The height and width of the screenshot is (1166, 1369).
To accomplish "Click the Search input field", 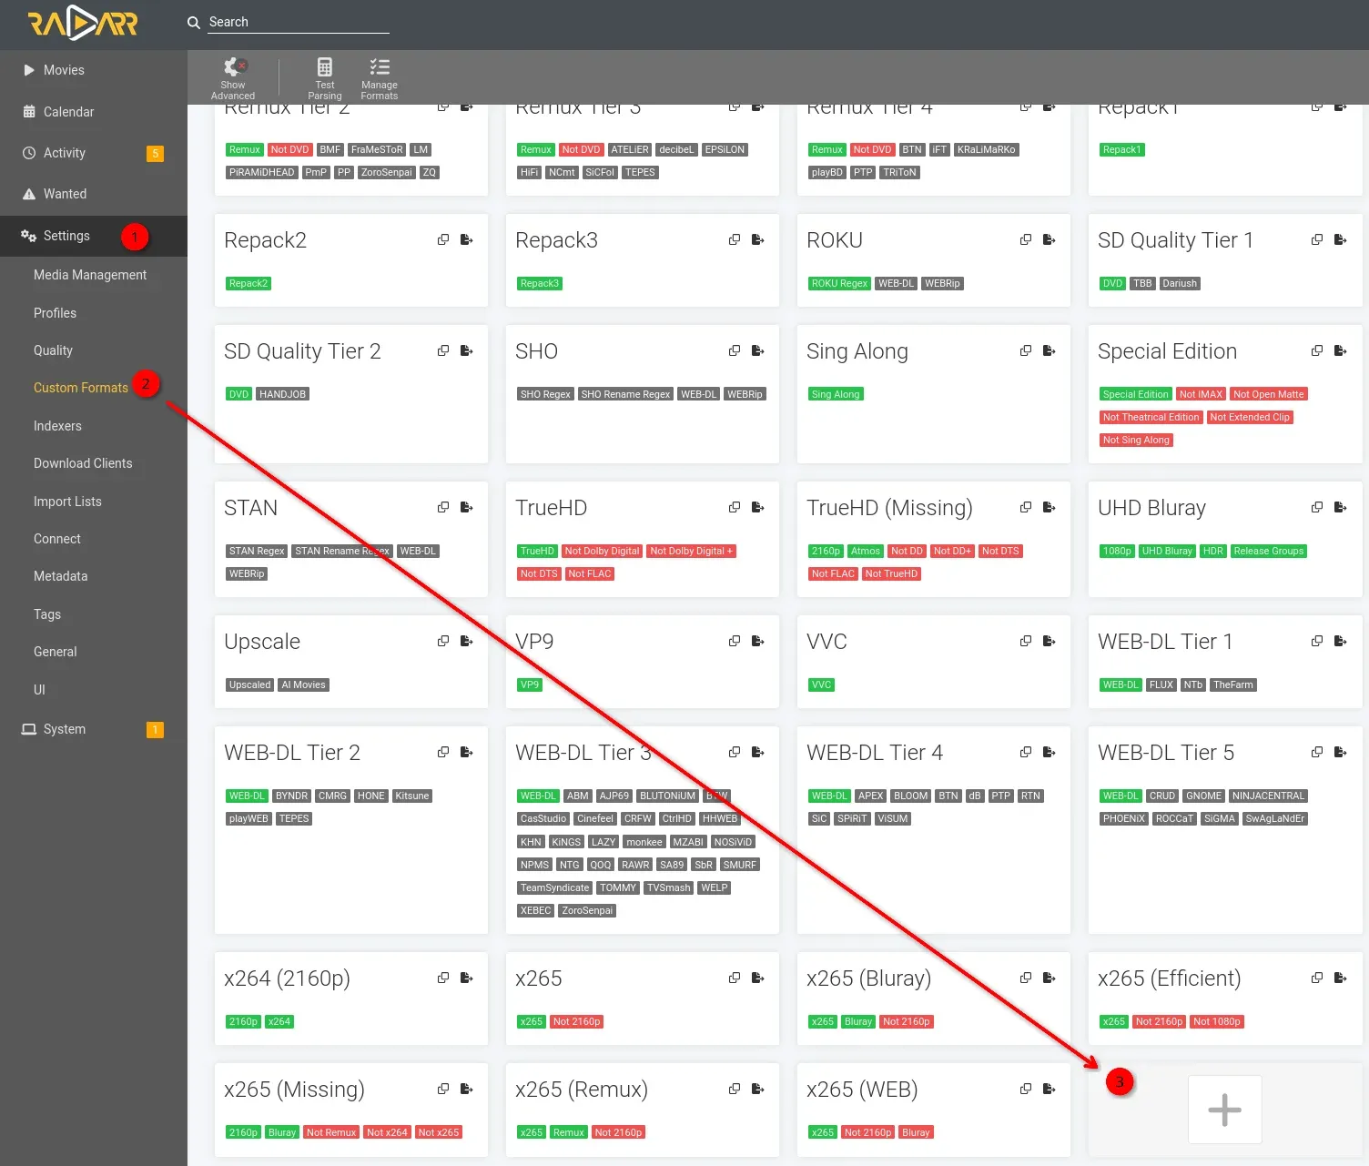I will click(299, 22).
